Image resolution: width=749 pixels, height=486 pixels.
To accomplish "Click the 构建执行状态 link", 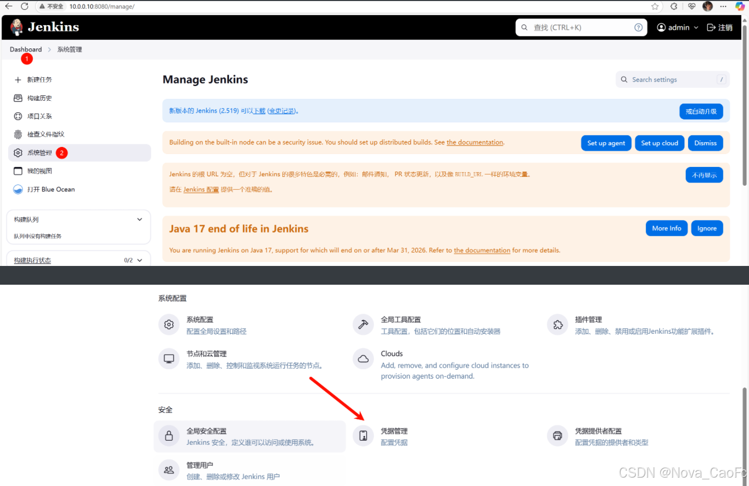I will (32, 260).
